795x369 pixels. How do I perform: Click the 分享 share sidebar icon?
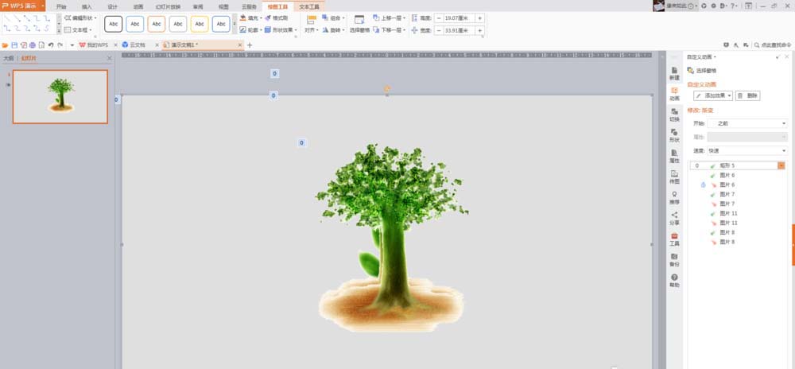click(x=674, y=219)
